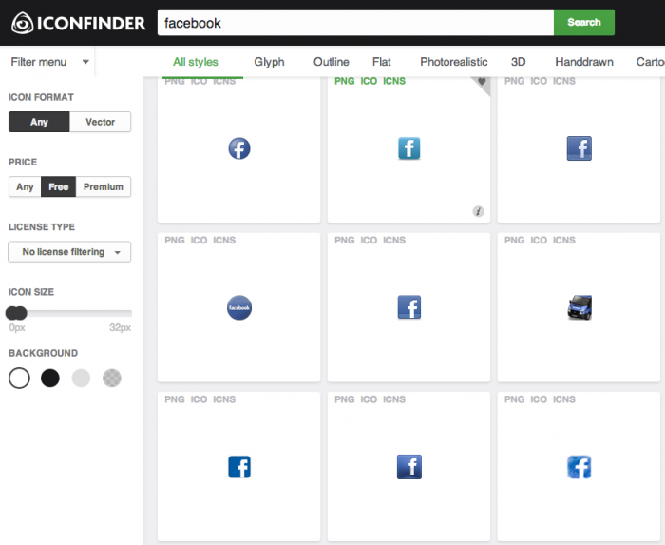Viewport: 665px width, 545px height.
Task: Open the painted-style Facebook f icon
Action: (x=579, y=467)
